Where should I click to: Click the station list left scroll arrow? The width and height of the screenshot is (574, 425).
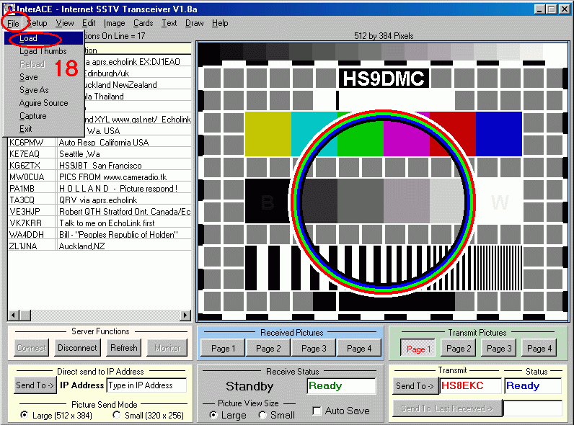pyautogui.click(x=14, y=315)
